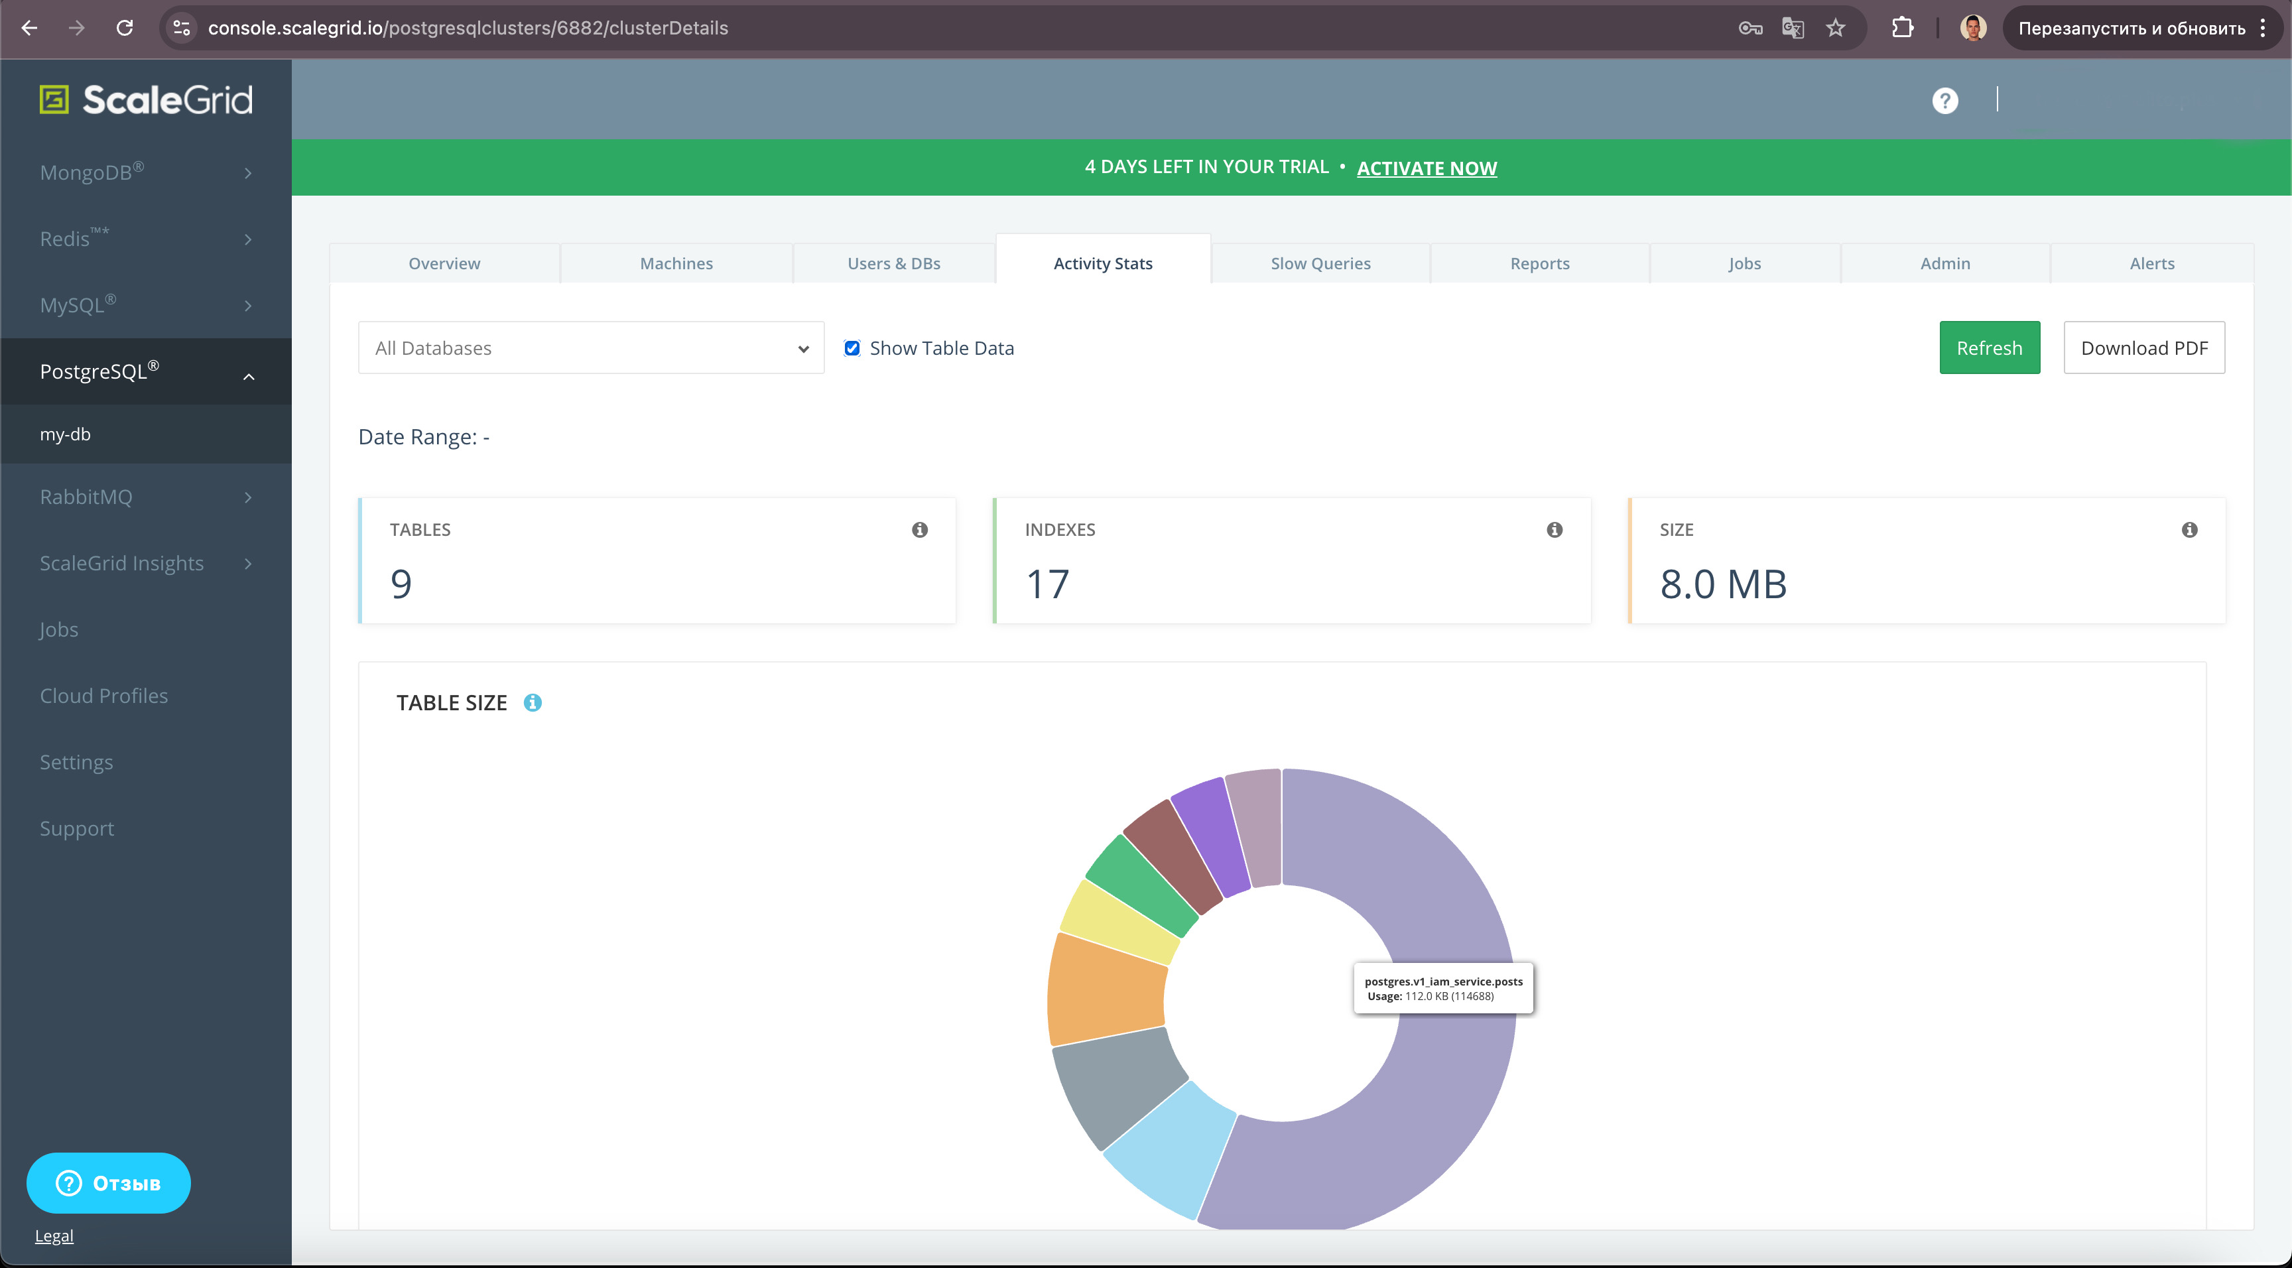
Task: Click the SIZE value 8.0 MB
Action: (x=1724, y=584)
